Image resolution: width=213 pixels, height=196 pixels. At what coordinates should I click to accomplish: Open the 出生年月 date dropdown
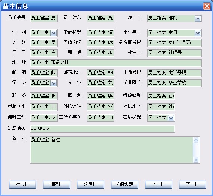[198, 33]
